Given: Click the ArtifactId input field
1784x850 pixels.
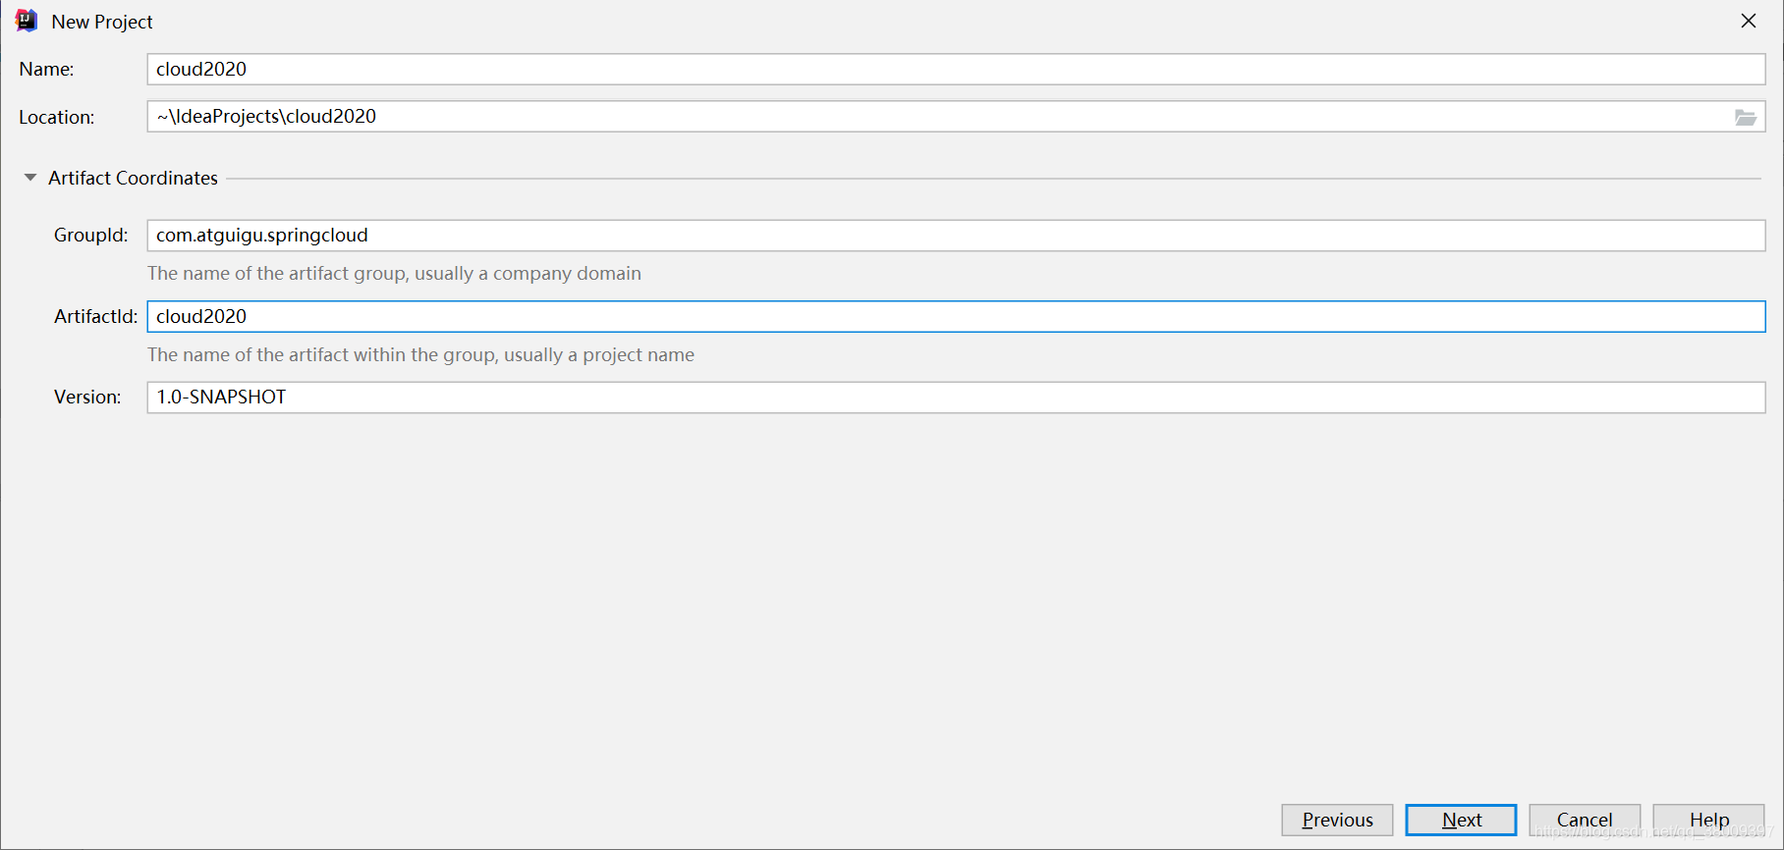Looking at the screenshot, I should (x=956, y=317).
